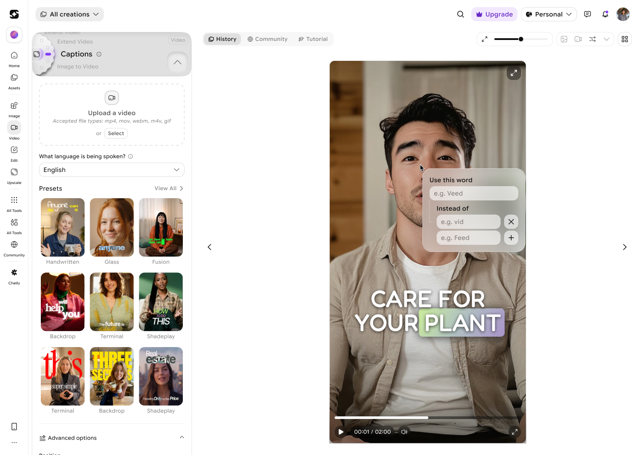Play the captions preview video
The height and width of the screenshot is (455, 639).
pyautogui.click(x=341, y=432)
